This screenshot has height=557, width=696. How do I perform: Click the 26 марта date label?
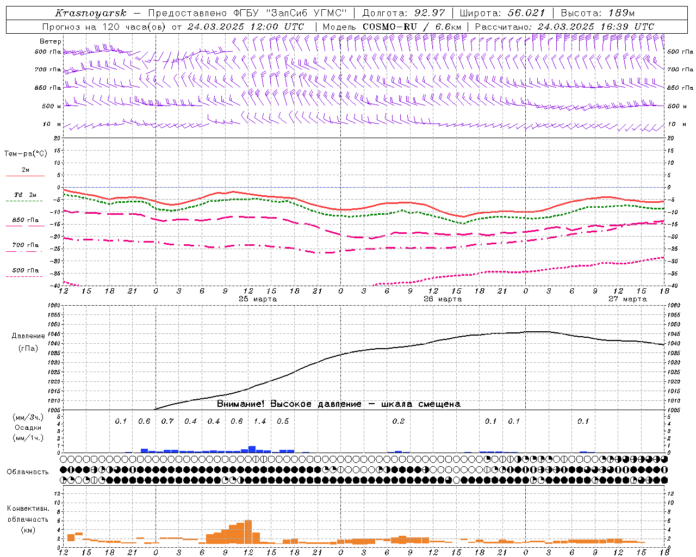coord(443,299)
